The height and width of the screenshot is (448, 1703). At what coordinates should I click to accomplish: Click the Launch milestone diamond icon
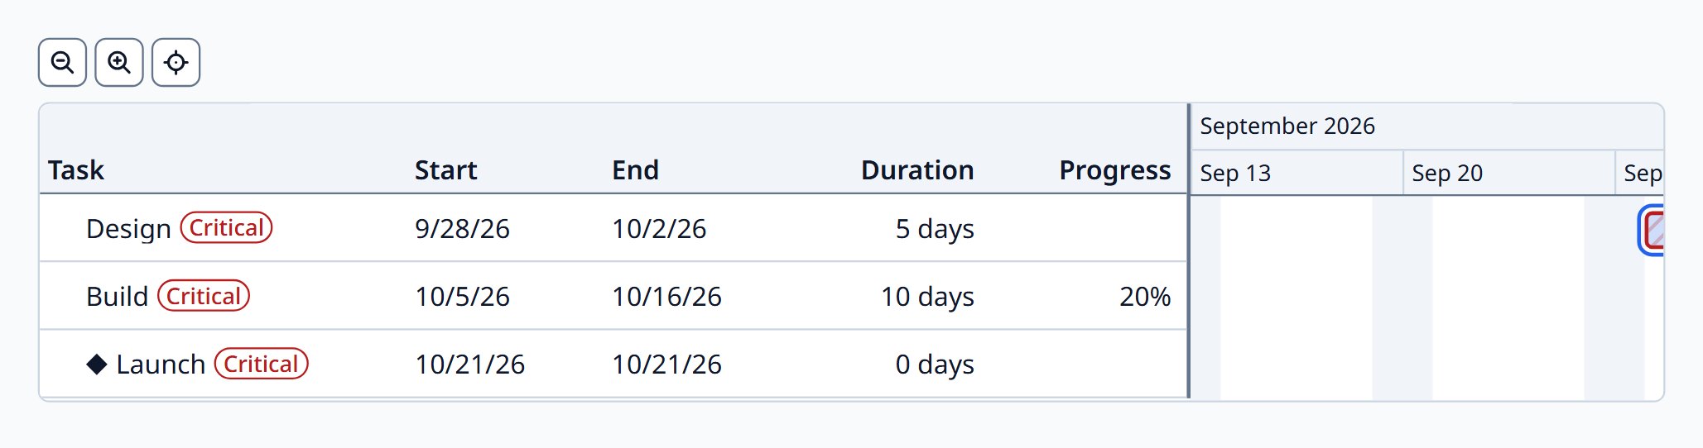(97, 364)
